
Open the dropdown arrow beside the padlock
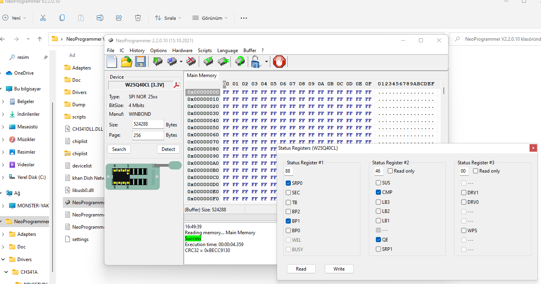click(x=266, y=62)
